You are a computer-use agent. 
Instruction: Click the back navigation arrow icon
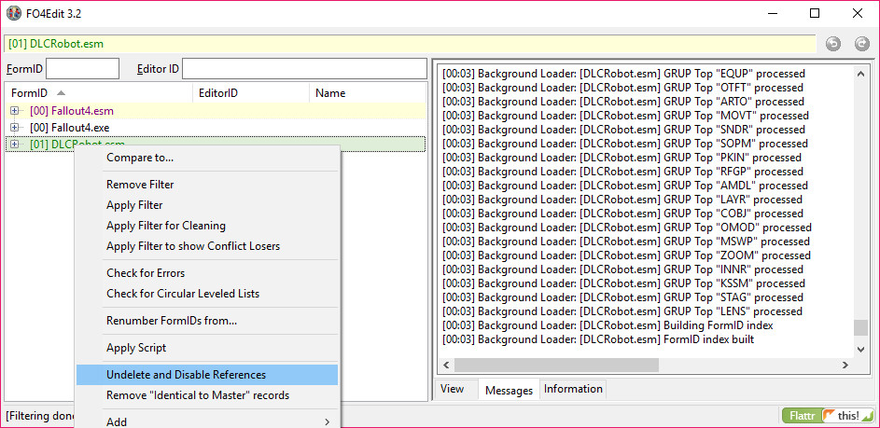pyautogui.click(x=832, y=45)
